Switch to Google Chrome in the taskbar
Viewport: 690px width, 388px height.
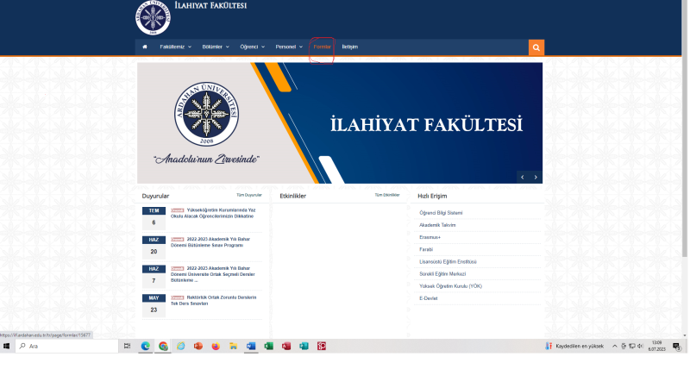[163, 347]
